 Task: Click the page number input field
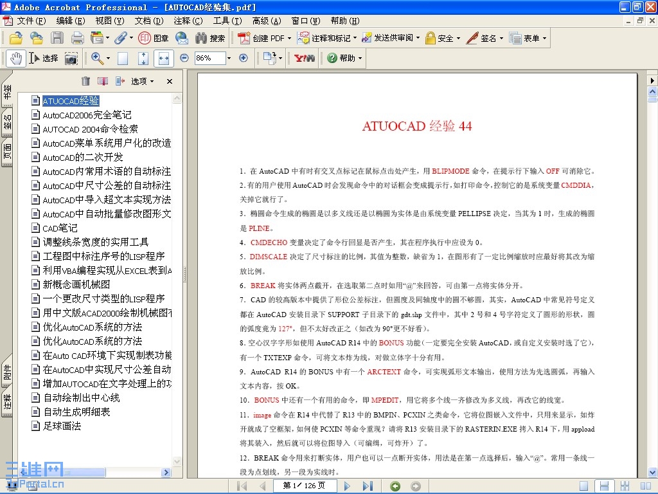tap(305, 486)
